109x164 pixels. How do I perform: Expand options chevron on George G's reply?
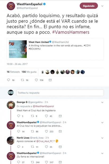(x=102, y=102)
